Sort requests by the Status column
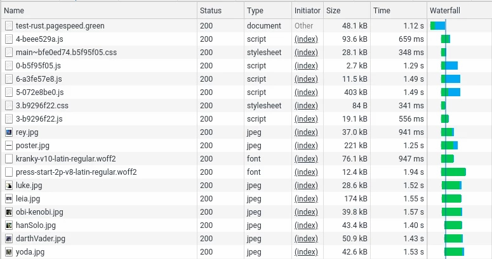492x259 pixels. [x=210, y=11]
